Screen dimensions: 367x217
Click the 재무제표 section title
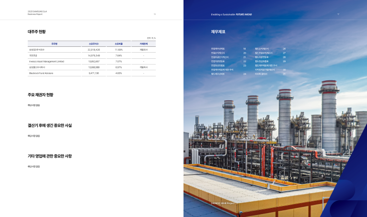coord(218,32)
